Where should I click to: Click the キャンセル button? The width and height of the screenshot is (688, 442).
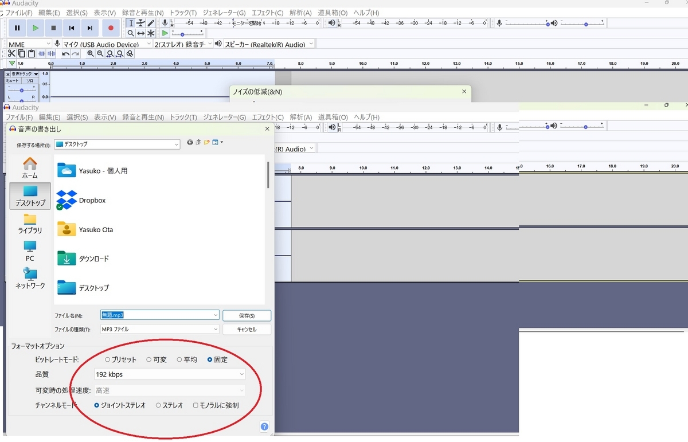[247, 330]
